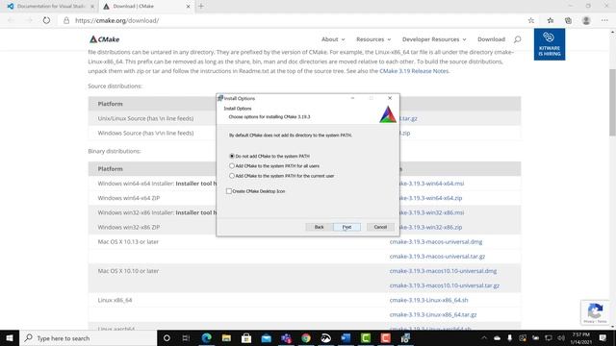The height and width of the screenshot is (346, 616).
Task: Click the CMake logo on the website
Action: point(105,39)
